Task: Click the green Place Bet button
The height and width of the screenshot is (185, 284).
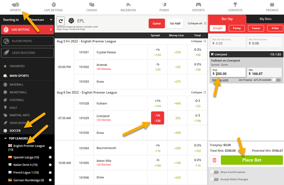Action: (252, 160)
